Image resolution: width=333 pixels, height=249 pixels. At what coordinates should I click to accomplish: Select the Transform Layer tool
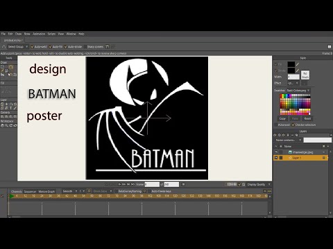click(x=2, y=104)
